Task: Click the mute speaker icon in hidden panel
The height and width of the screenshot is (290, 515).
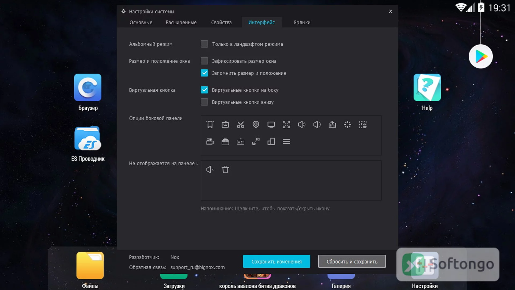Action: [x=210, y=170]
